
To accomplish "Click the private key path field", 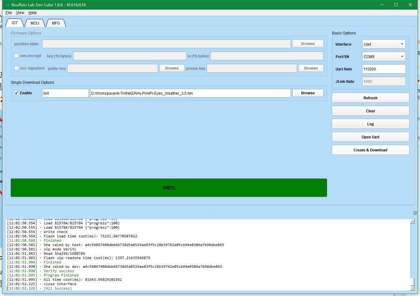I will click(252, 68).
